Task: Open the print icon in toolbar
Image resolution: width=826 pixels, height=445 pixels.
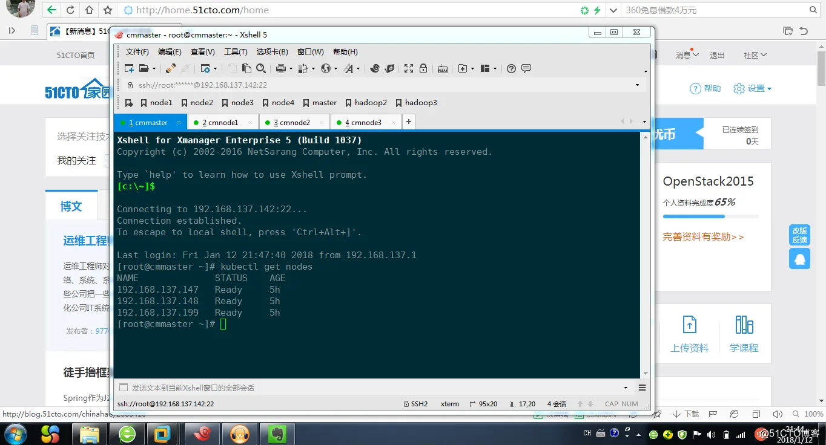Action: (280, 68)
